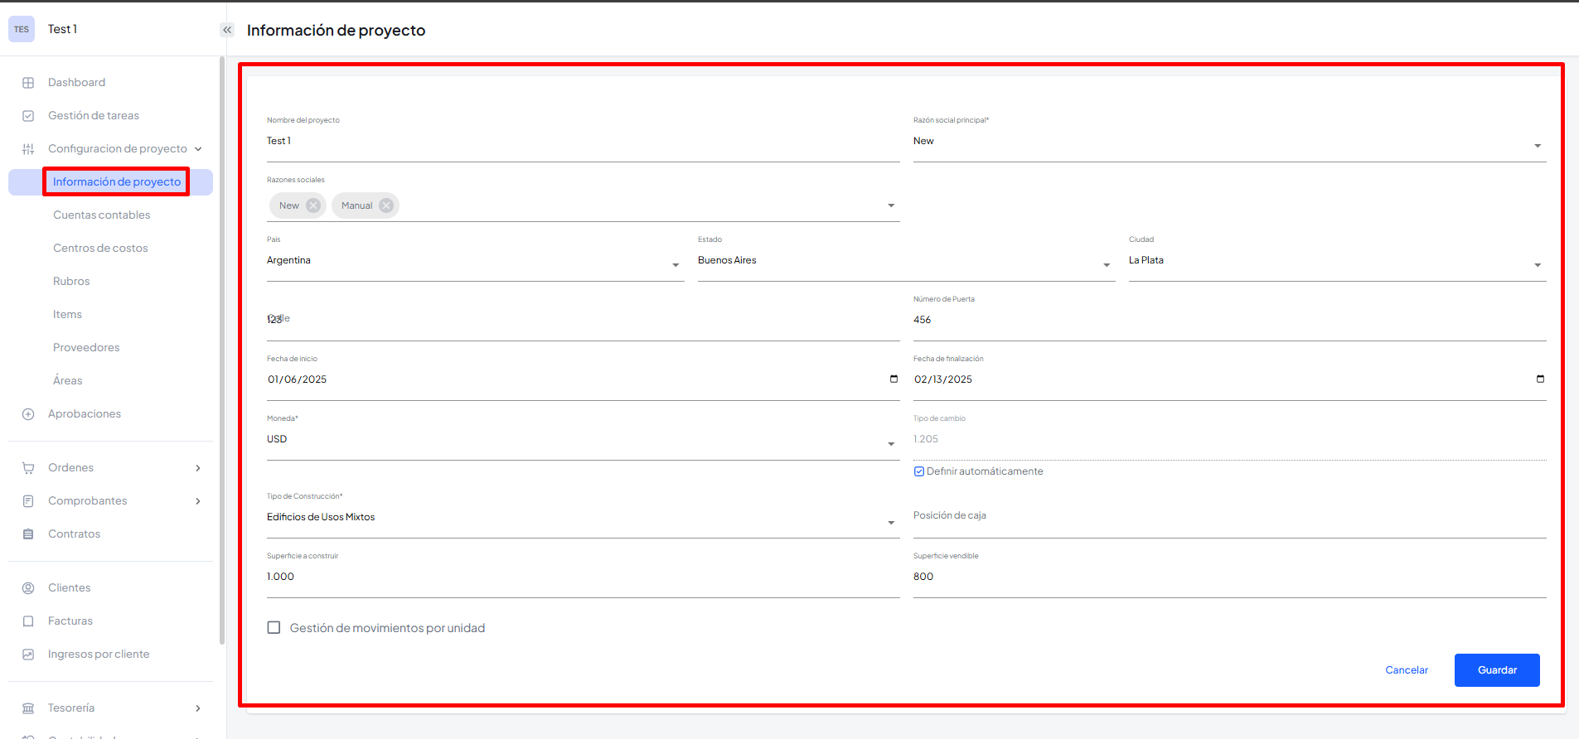
Task: Remove the "Manual" chip from Razones sociales
Action: click(386, 205)
